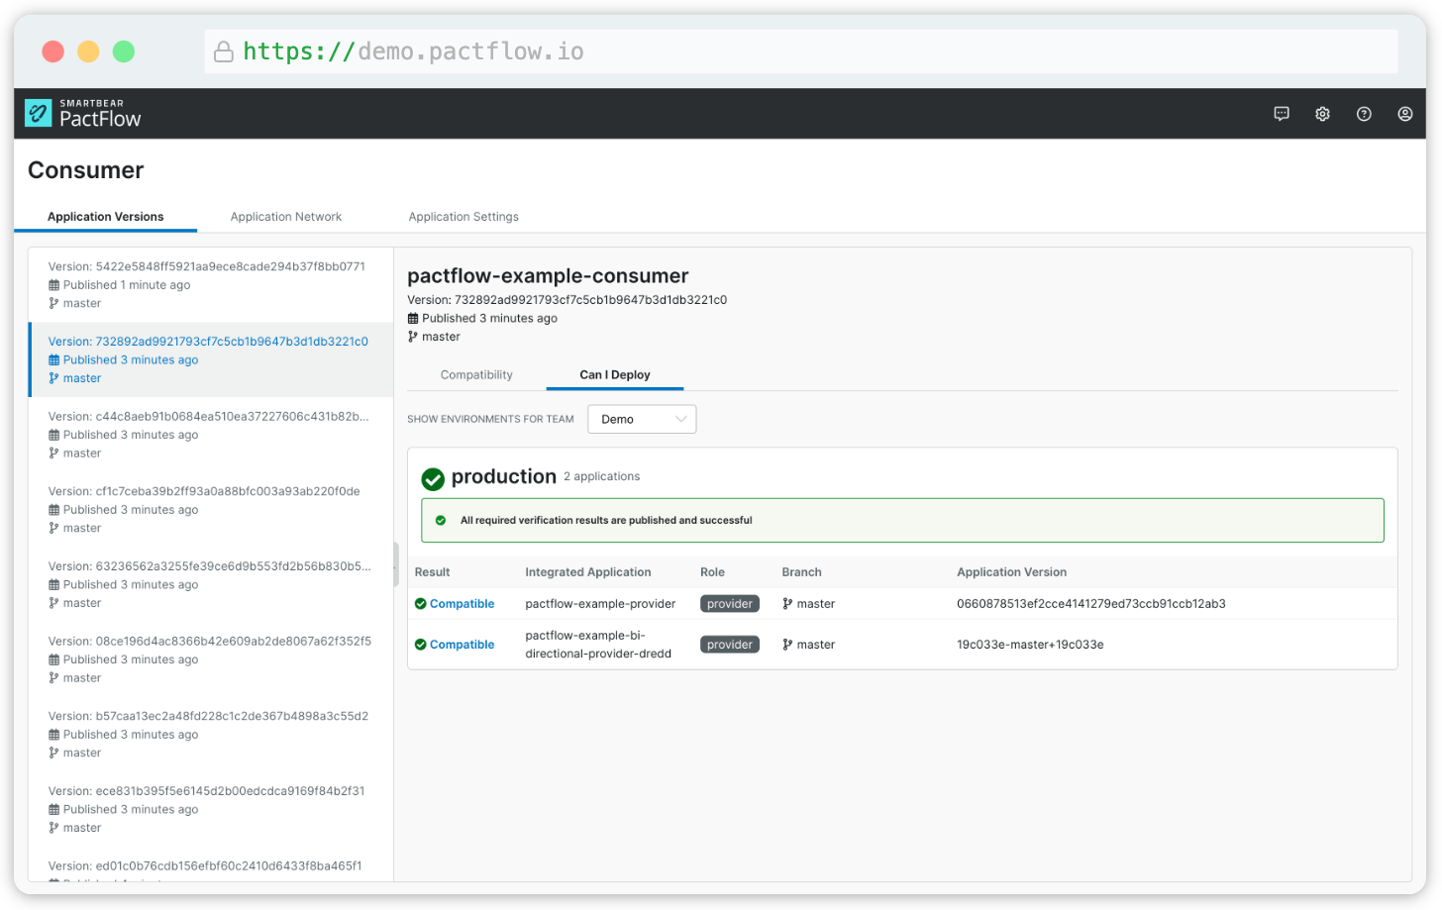Click the Integrated Application column header
Screen dimensions: 1442x910
point(588,572)
